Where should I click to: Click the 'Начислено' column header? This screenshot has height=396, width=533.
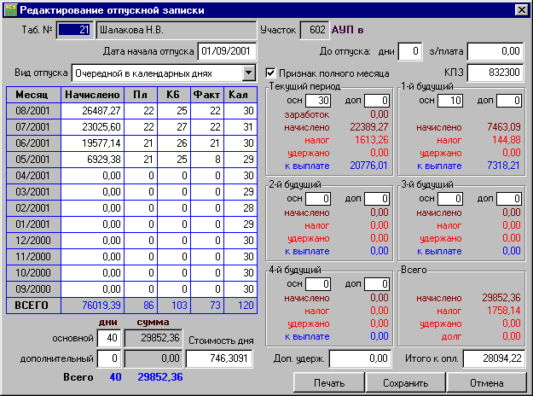pos(93,93)
